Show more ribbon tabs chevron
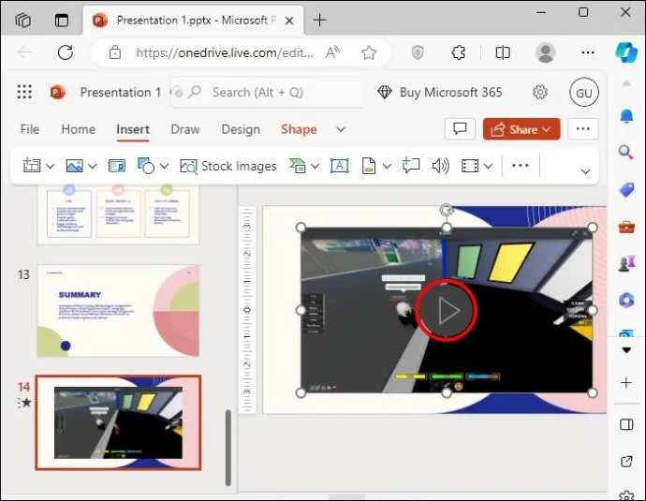 [341, 129]
